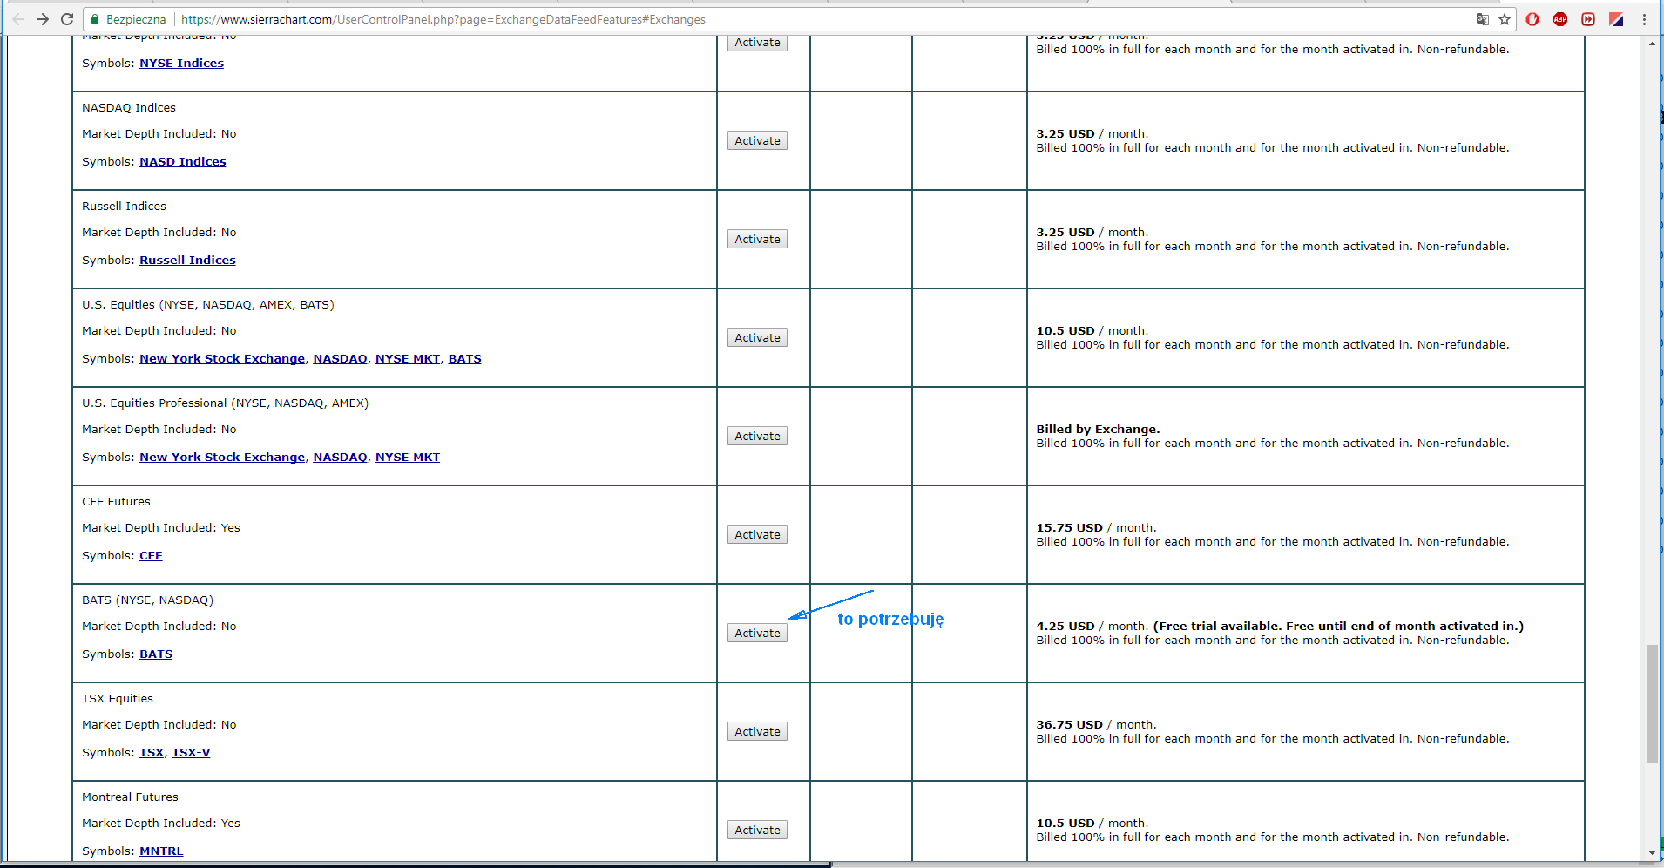This screenshot has height=868, width=1664.
Task: Open NASDAQ link in the U.S. Equities row
Action: coord(340,359)
